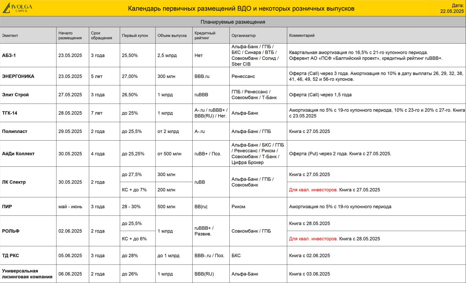
Task: Click the coupon value '27,00%' for ЭНЕРГОНИКА
Action: coord(130,76)
